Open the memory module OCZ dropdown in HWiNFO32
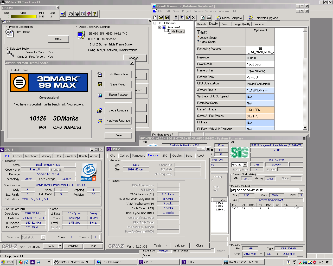 pyautogui.click(x=301, y=190)
